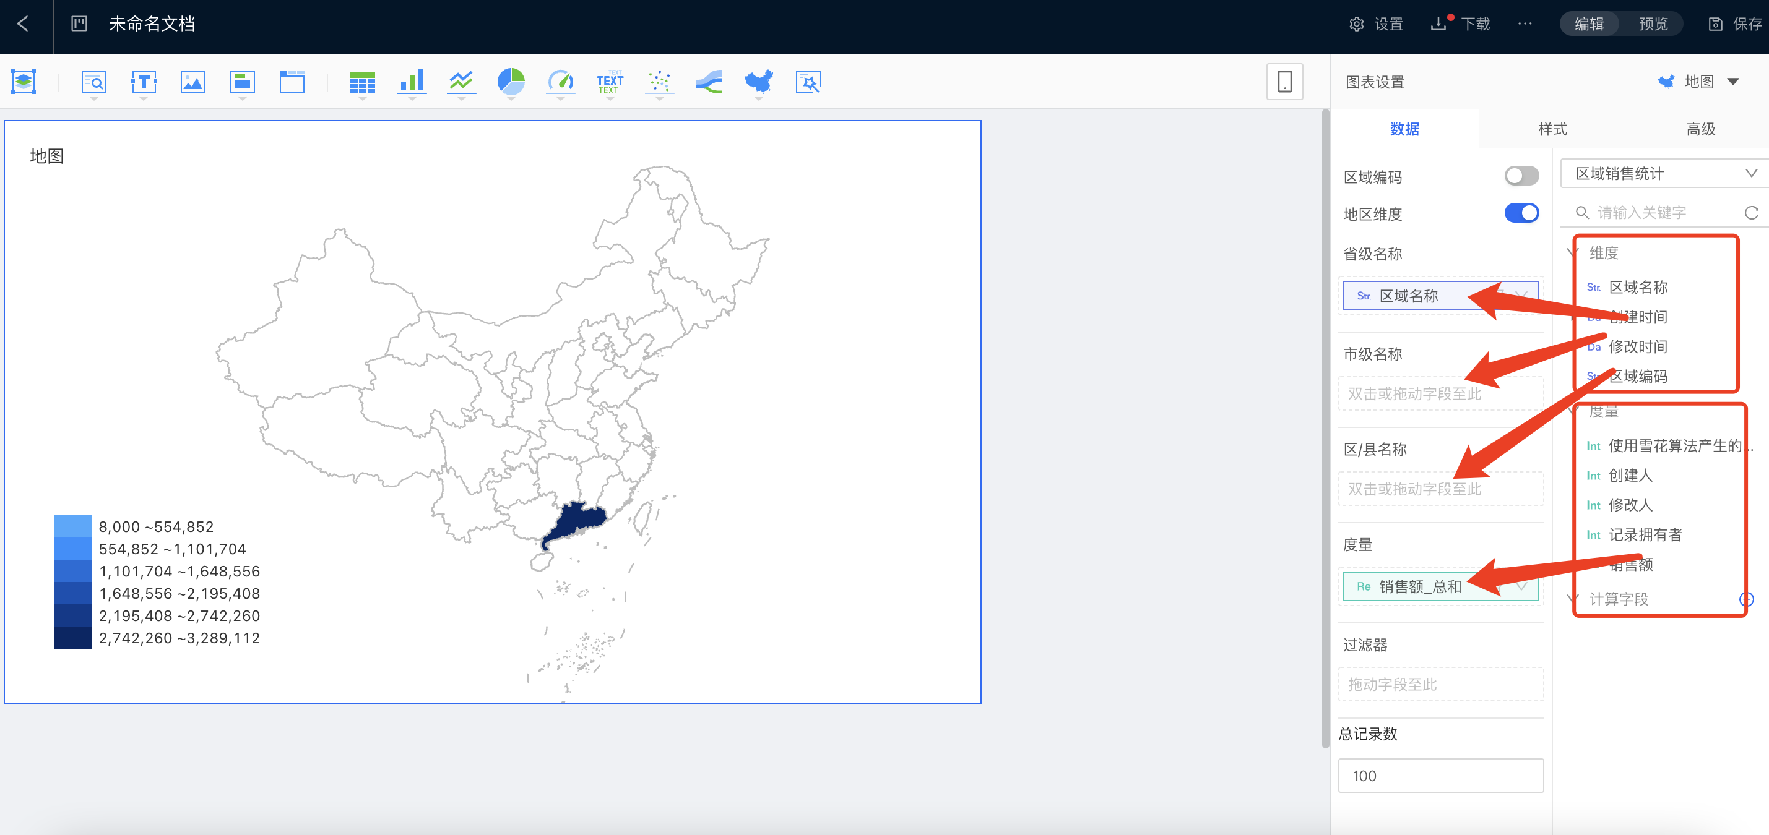Click the 设置 label
1769x835 pixels.
1388,24
